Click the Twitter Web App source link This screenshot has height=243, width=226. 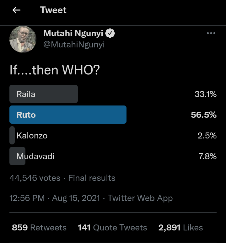pyautogui.click(x=140, y=198)
